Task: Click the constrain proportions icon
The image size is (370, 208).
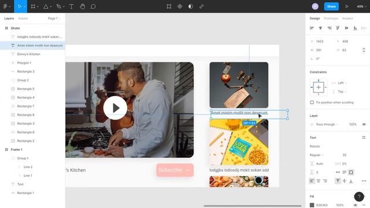Action: pyautogui.click(x=364, y=50)
